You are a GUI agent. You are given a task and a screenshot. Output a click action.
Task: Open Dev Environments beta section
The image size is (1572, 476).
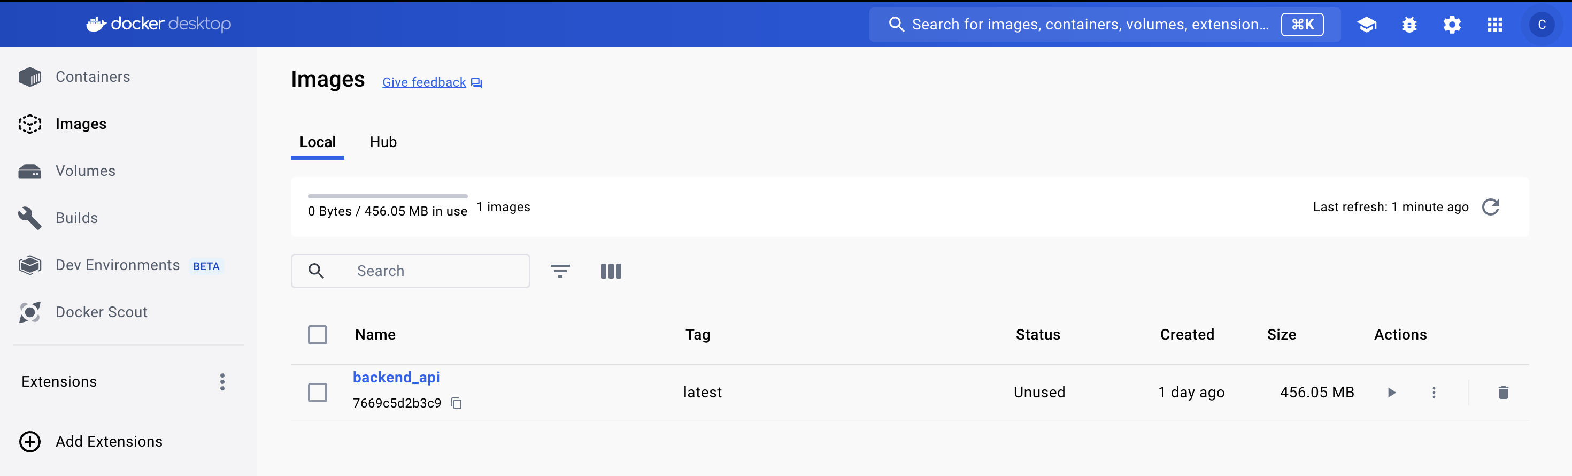128,265
